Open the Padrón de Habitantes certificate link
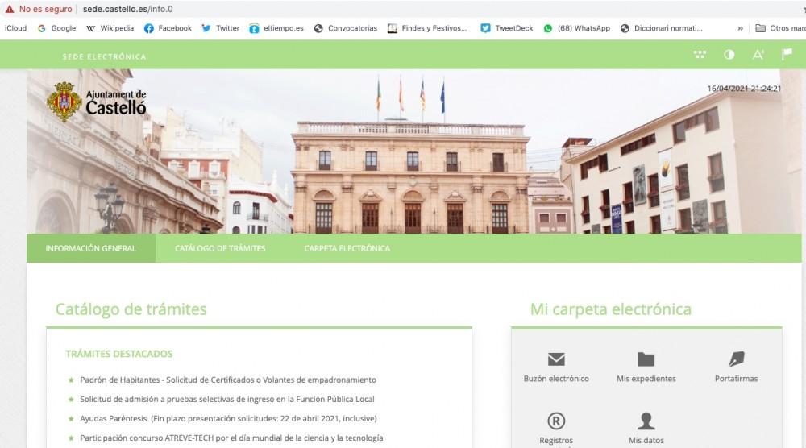 tap(228, 380)
